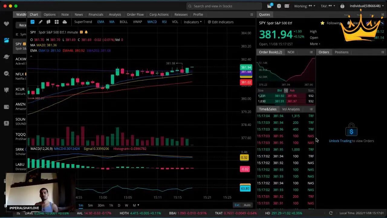Select NFLX in the watchlist
Screen dimensions: 387x218
(21, 76)
